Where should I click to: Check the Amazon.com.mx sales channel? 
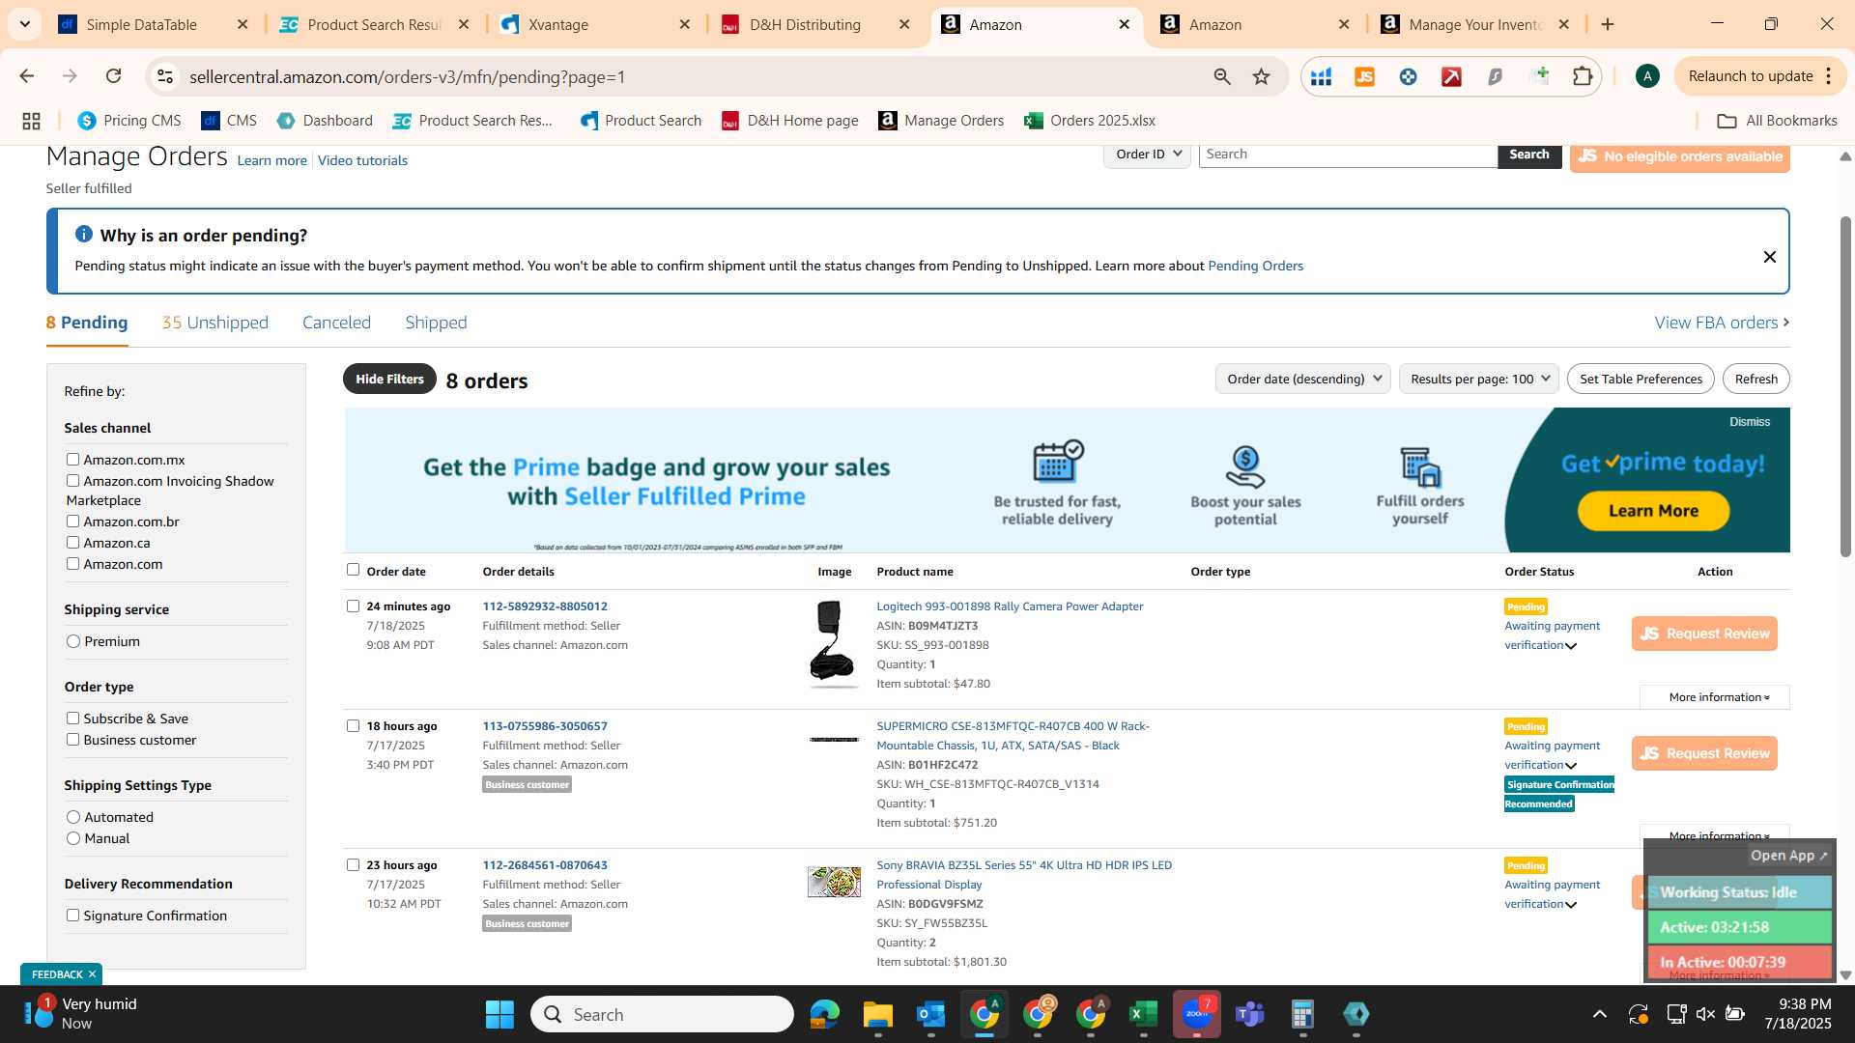pos(72,460)
